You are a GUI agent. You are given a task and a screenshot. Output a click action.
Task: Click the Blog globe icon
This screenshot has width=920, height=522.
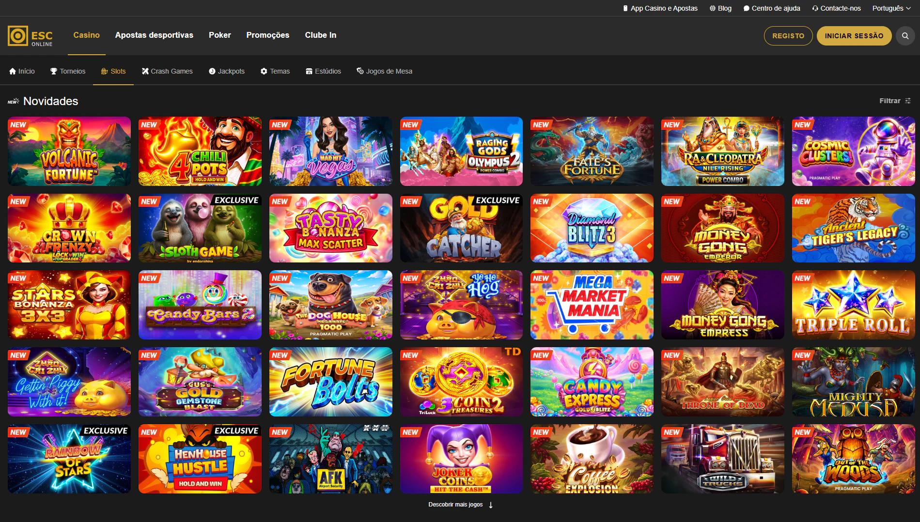tap(713, 8)
